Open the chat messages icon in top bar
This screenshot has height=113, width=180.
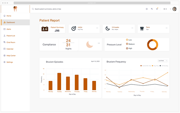click(152, 9)
